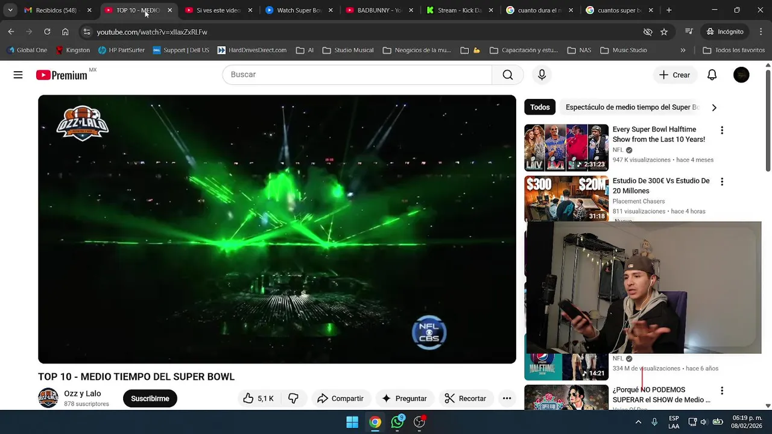The height and width of the screenshot is (434, 772).
Task: Open the HP PartSurfer bookmark
Action: 121,50
